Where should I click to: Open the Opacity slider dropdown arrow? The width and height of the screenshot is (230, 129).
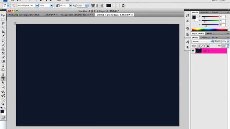pyautogui.click(x=228, y=42)
